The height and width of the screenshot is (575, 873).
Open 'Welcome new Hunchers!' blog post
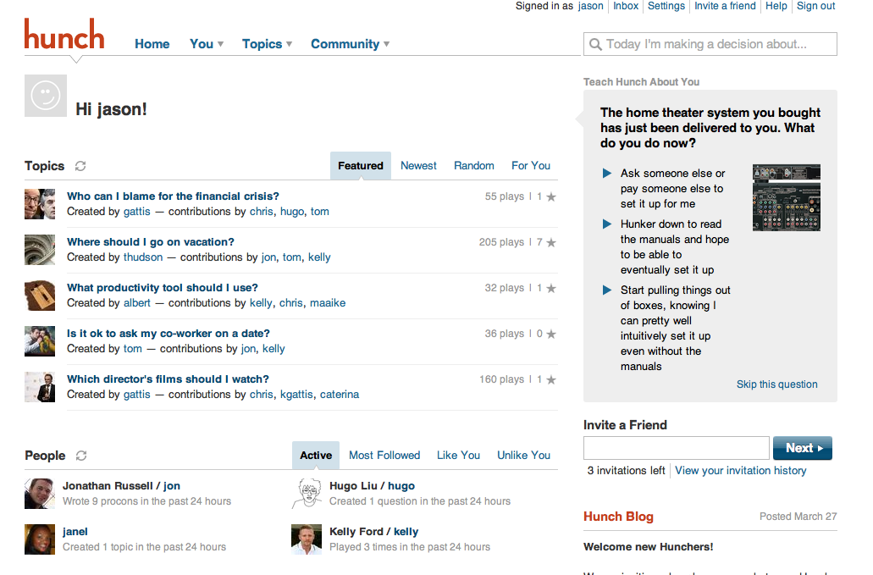click(648, 546)
